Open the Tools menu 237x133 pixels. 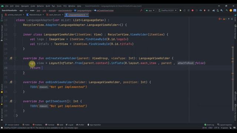coord(59,6)
